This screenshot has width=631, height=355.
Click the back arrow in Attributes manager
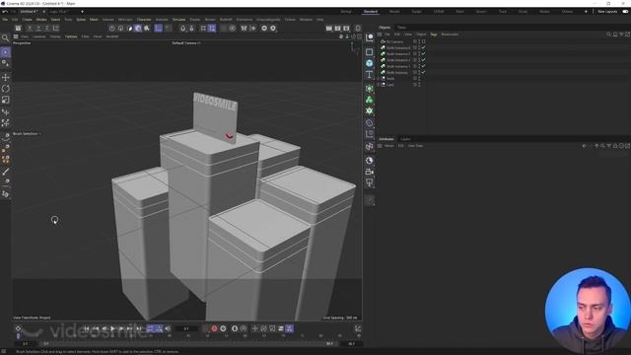point(584,146)
